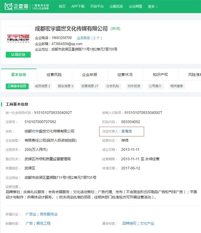This screenshot has width=201, height=233.
Task: Click the 存续 status tag beside title
Action: pos(115,29)
